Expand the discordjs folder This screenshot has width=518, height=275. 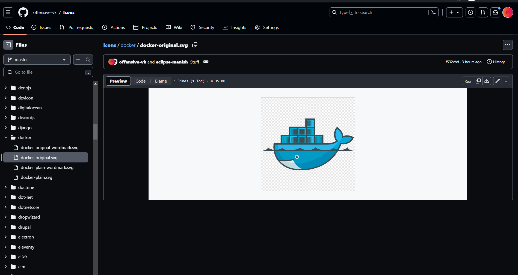[x=6, y=117]
